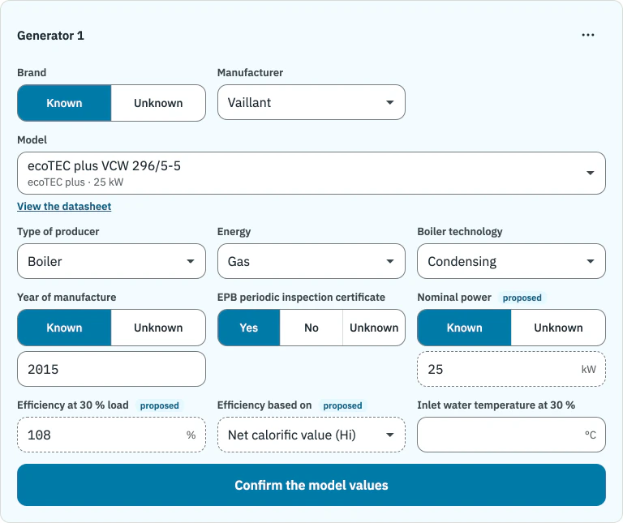Focus the Inlet water temperature field
Screen dimensions: 623x523
coord(511,435)
